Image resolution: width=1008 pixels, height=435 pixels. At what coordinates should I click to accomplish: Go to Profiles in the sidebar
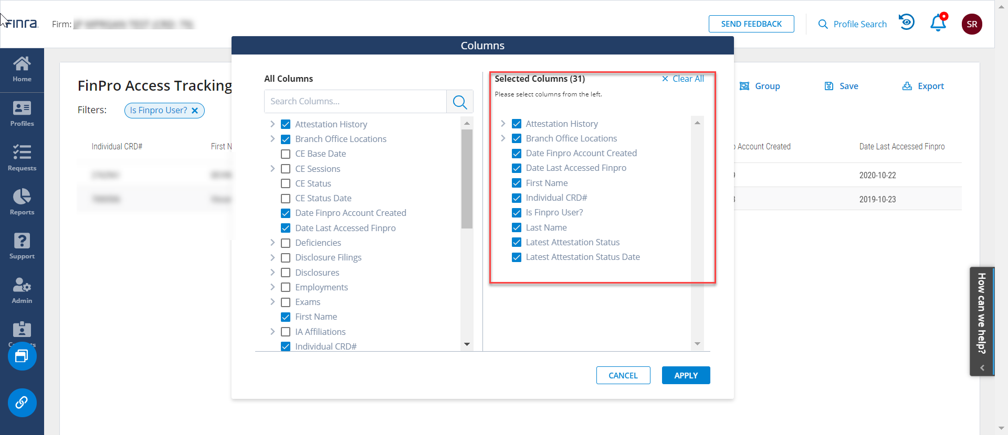tap(22, 114)
